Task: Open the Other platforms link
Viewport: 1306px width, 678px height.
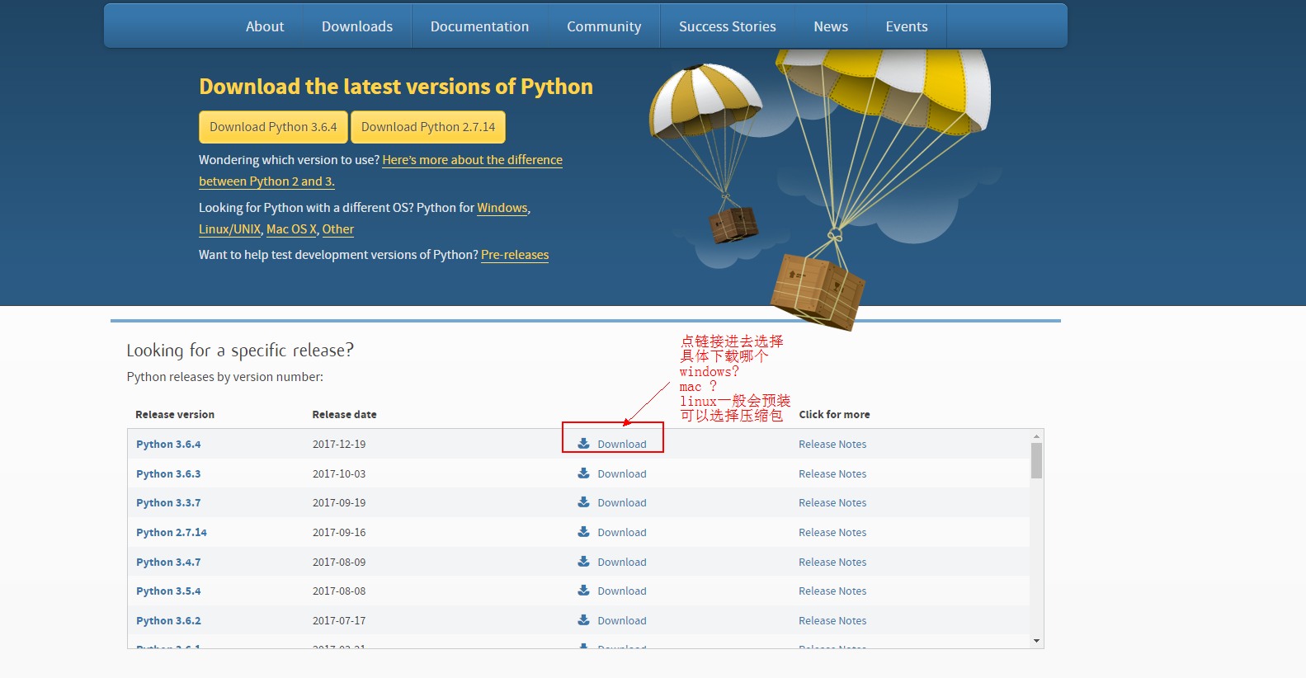Action: point(338,229)
